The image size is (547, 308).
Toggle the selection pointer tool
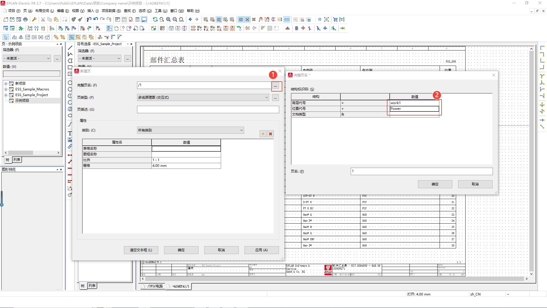tap(5, 37)
